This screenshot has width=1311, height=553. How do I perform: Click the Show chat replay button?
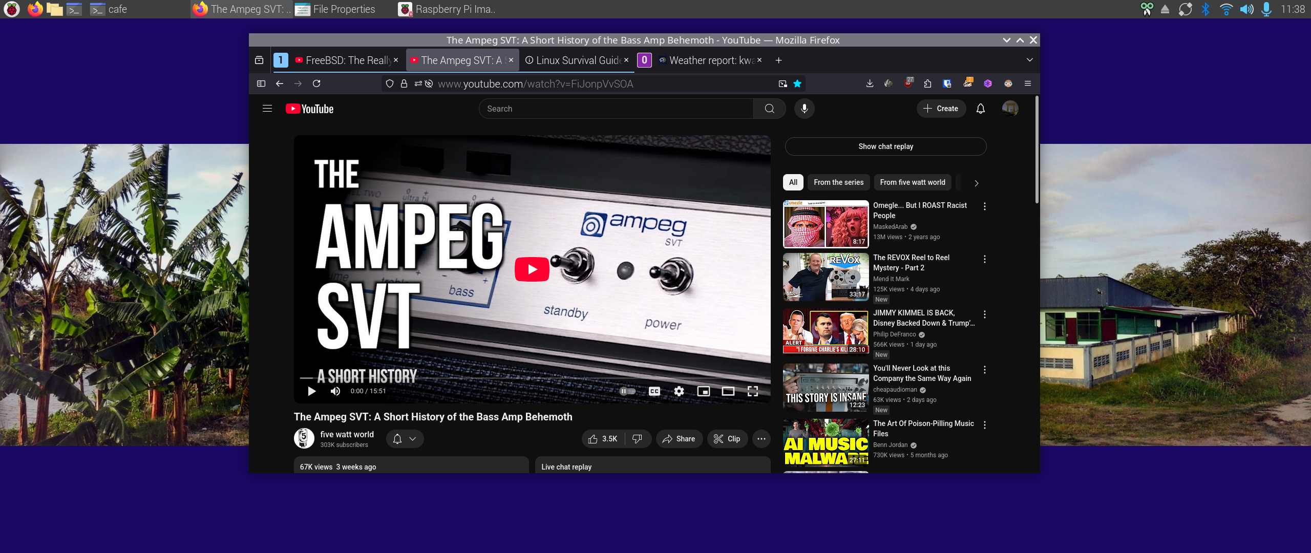tap(885, 146)
